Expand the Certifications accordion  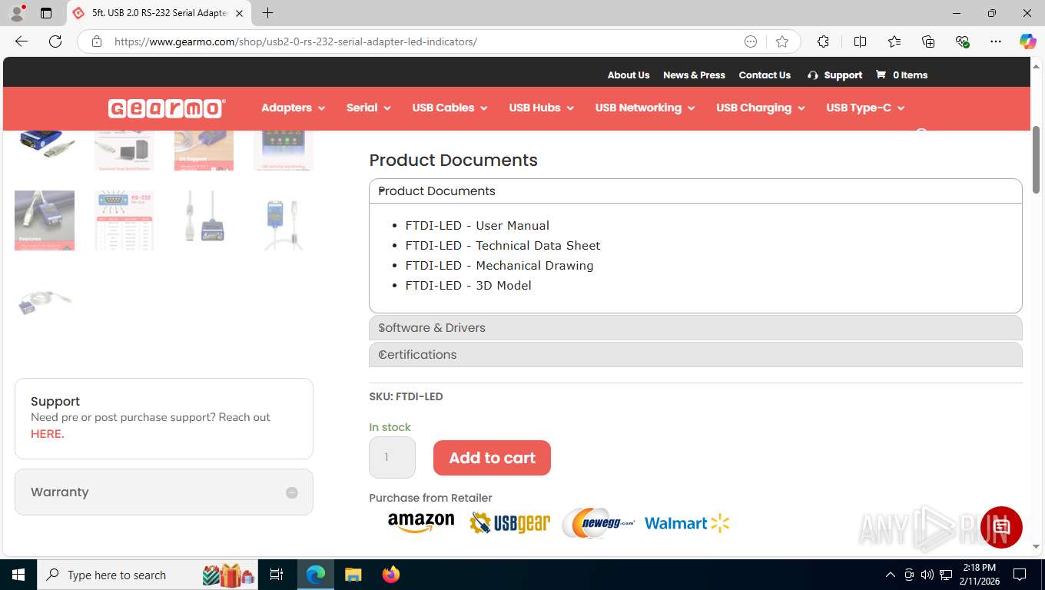coord(695,355)
